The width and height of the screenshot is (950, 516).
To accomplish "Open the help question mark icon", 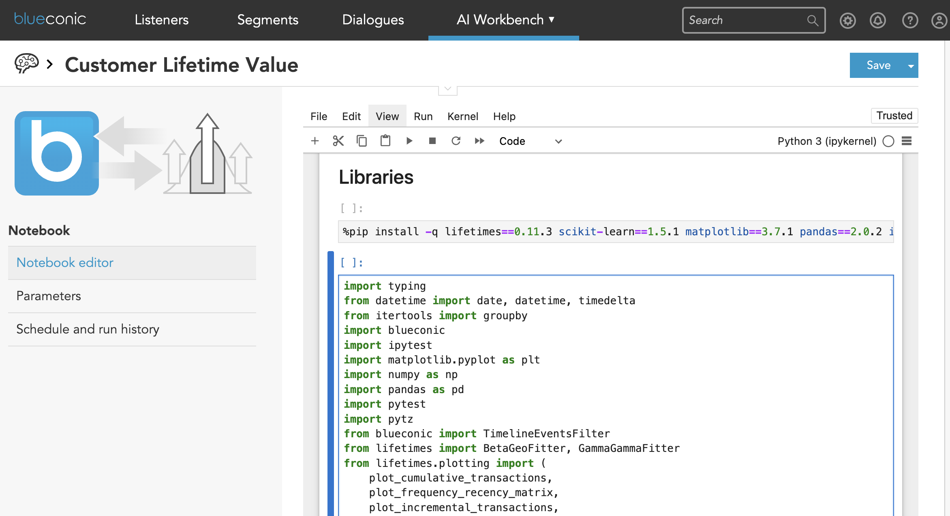I will click(x=910, y=20).
